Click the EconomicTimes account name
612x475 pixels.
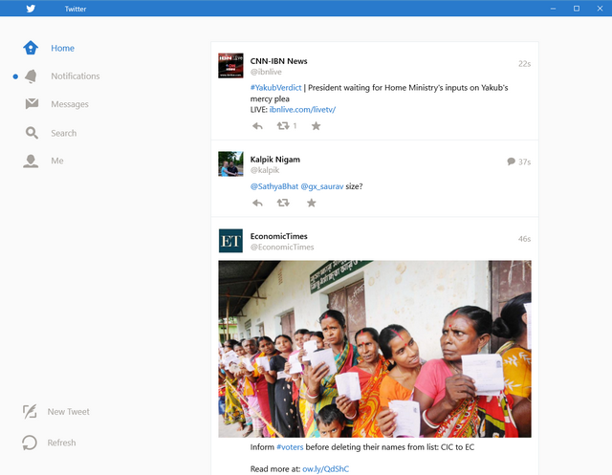coord(278,236)
